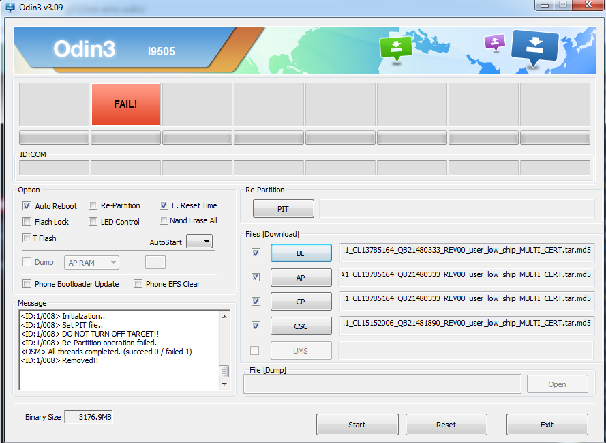
Task: Click the Binary Size value 3176.9MB
Action: 89,416
